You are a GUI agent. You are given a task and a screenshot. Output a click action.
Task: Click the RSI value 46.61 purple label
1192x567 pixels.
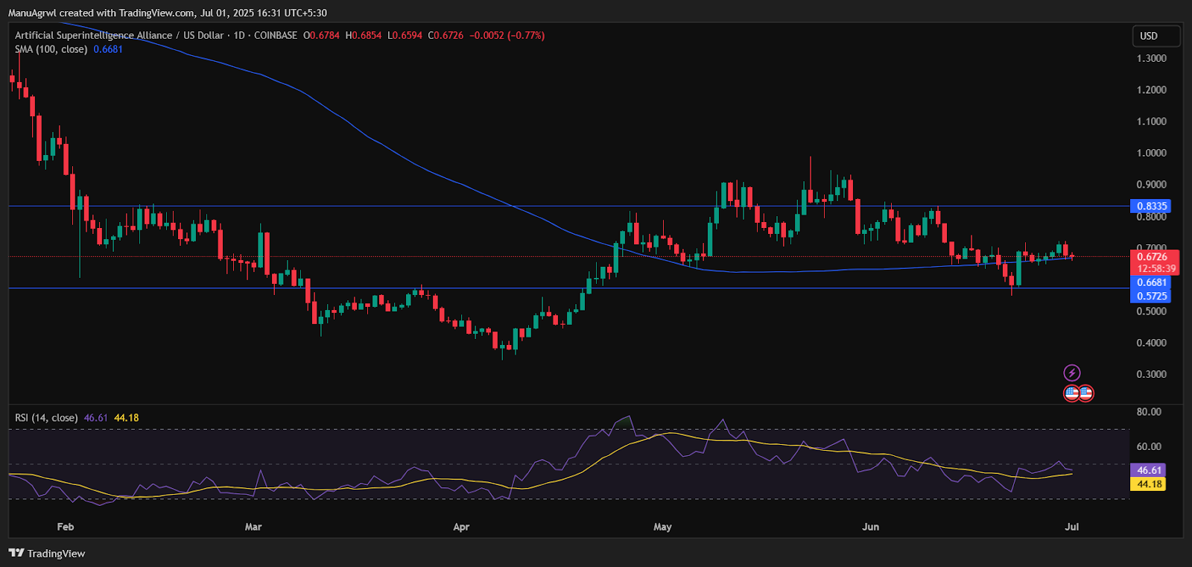[1150, 470]
